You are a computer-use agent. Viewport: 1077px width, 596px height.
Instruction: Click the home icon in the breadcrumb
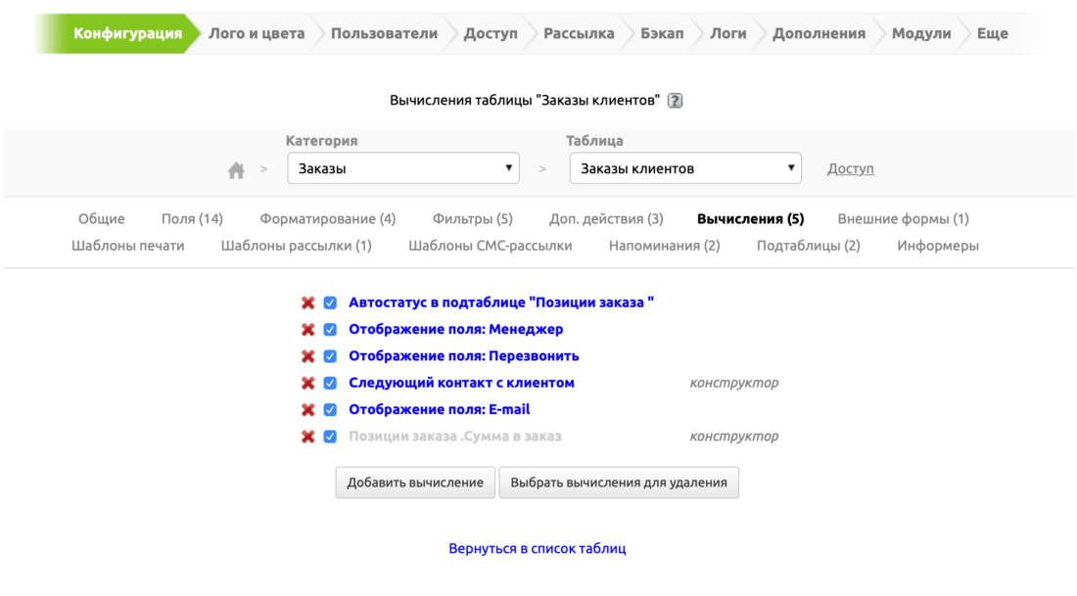tap(236, 170)
